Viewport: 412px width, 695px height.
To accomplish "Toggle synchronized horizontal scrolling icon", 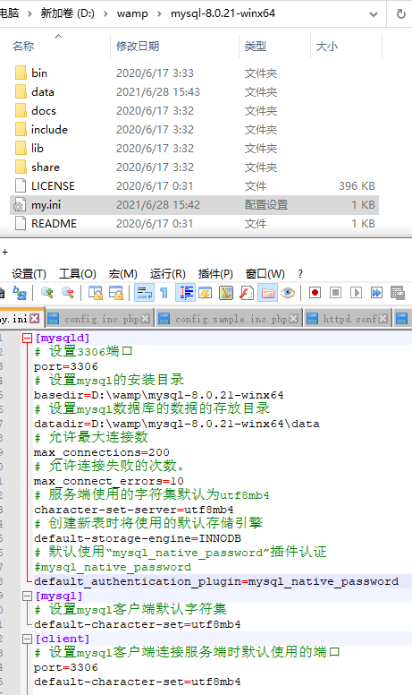I will pos(116,293).
